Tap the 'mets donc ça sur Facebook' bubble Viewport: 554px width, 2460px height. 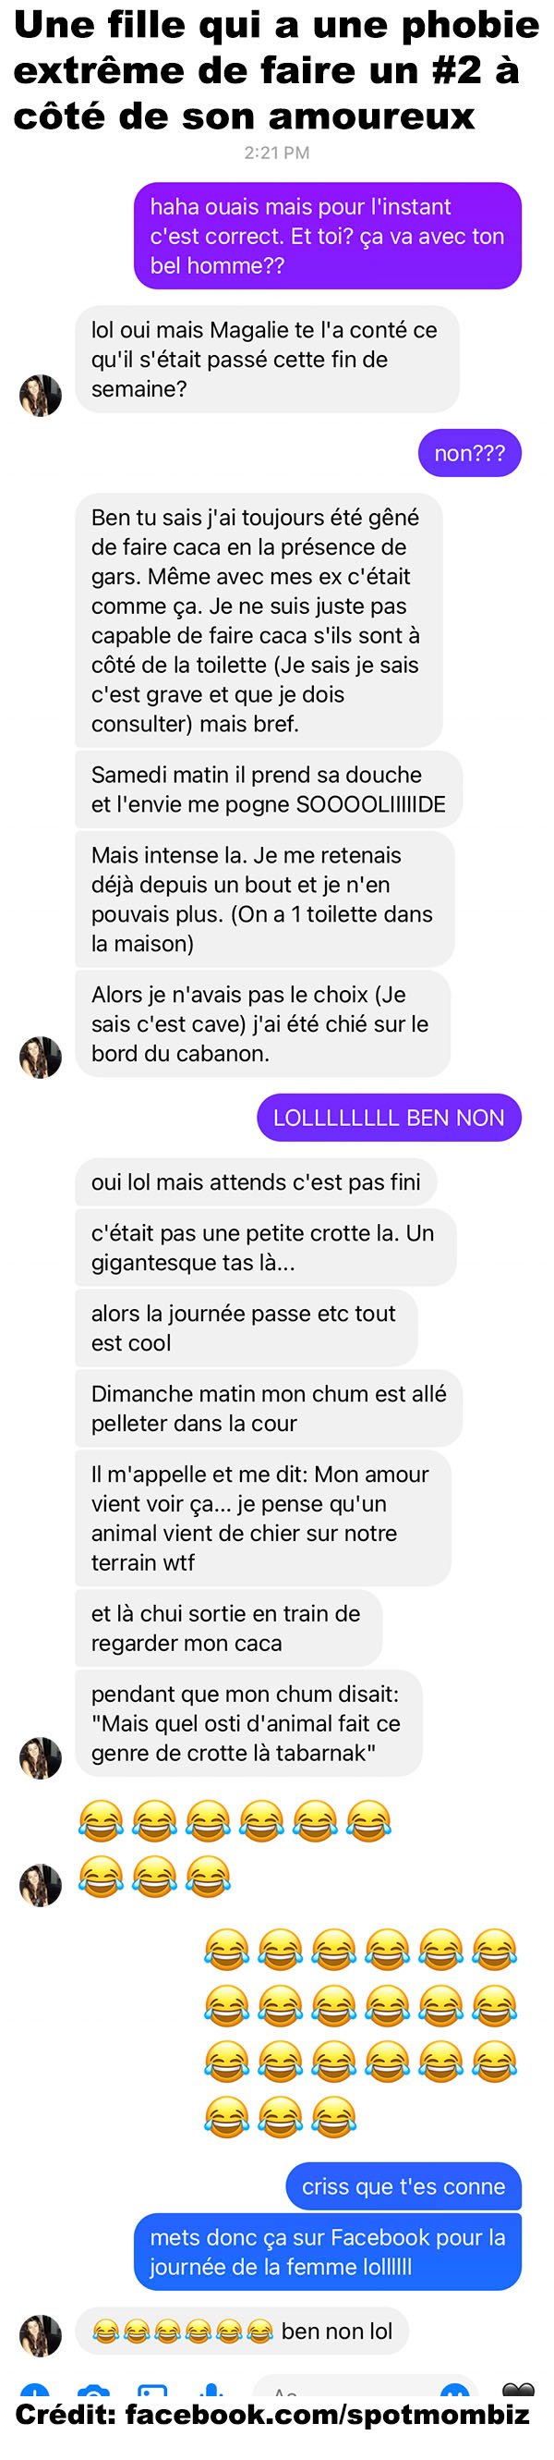tap(328, 2252)
